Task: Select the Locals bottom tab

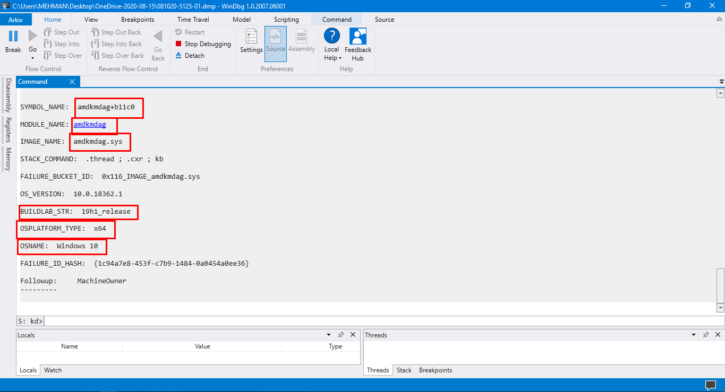Action: click(28, 370)
